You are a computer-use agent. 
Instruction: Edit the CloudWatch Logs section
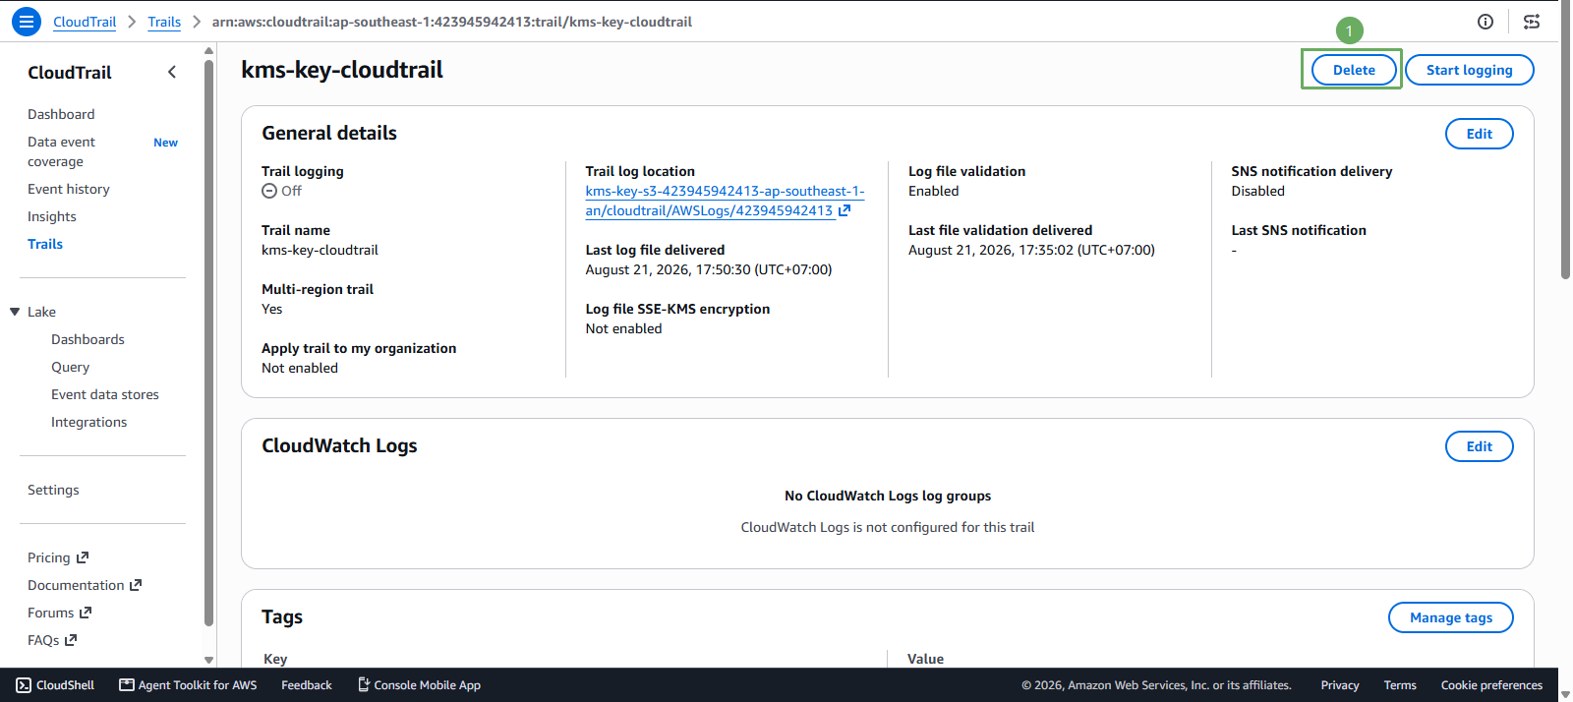tap(1479, 446)
